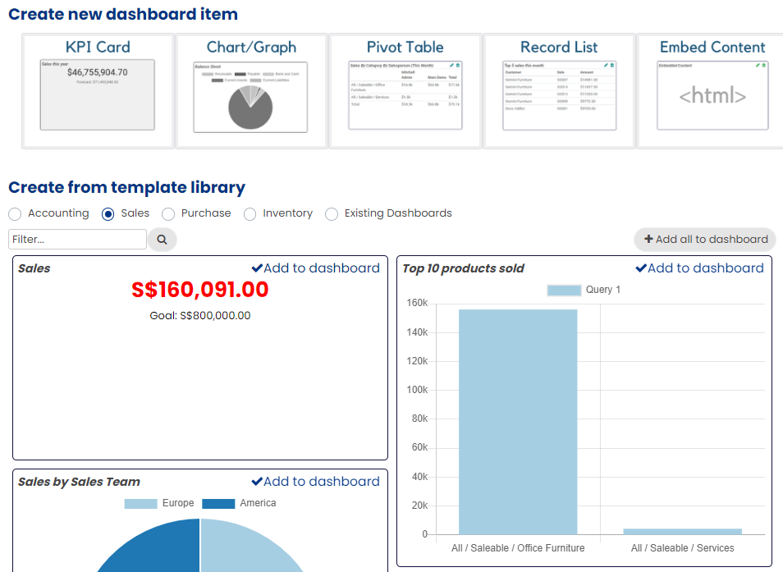
Task: Add the Sales KPI card to dashboard
Action: tap(316, 268)
